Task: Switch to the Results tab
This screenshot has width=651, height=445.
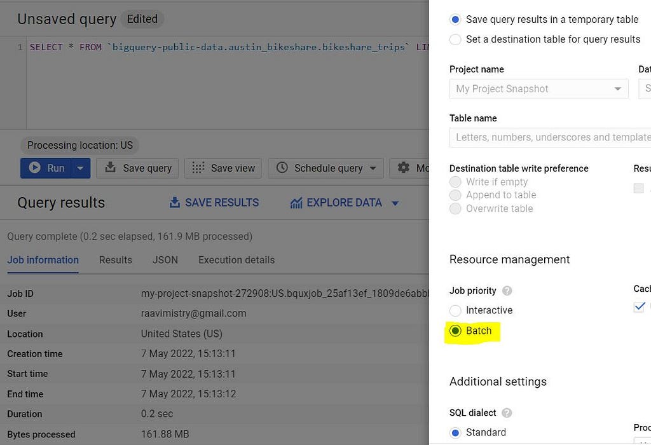Action: [116, 260]
